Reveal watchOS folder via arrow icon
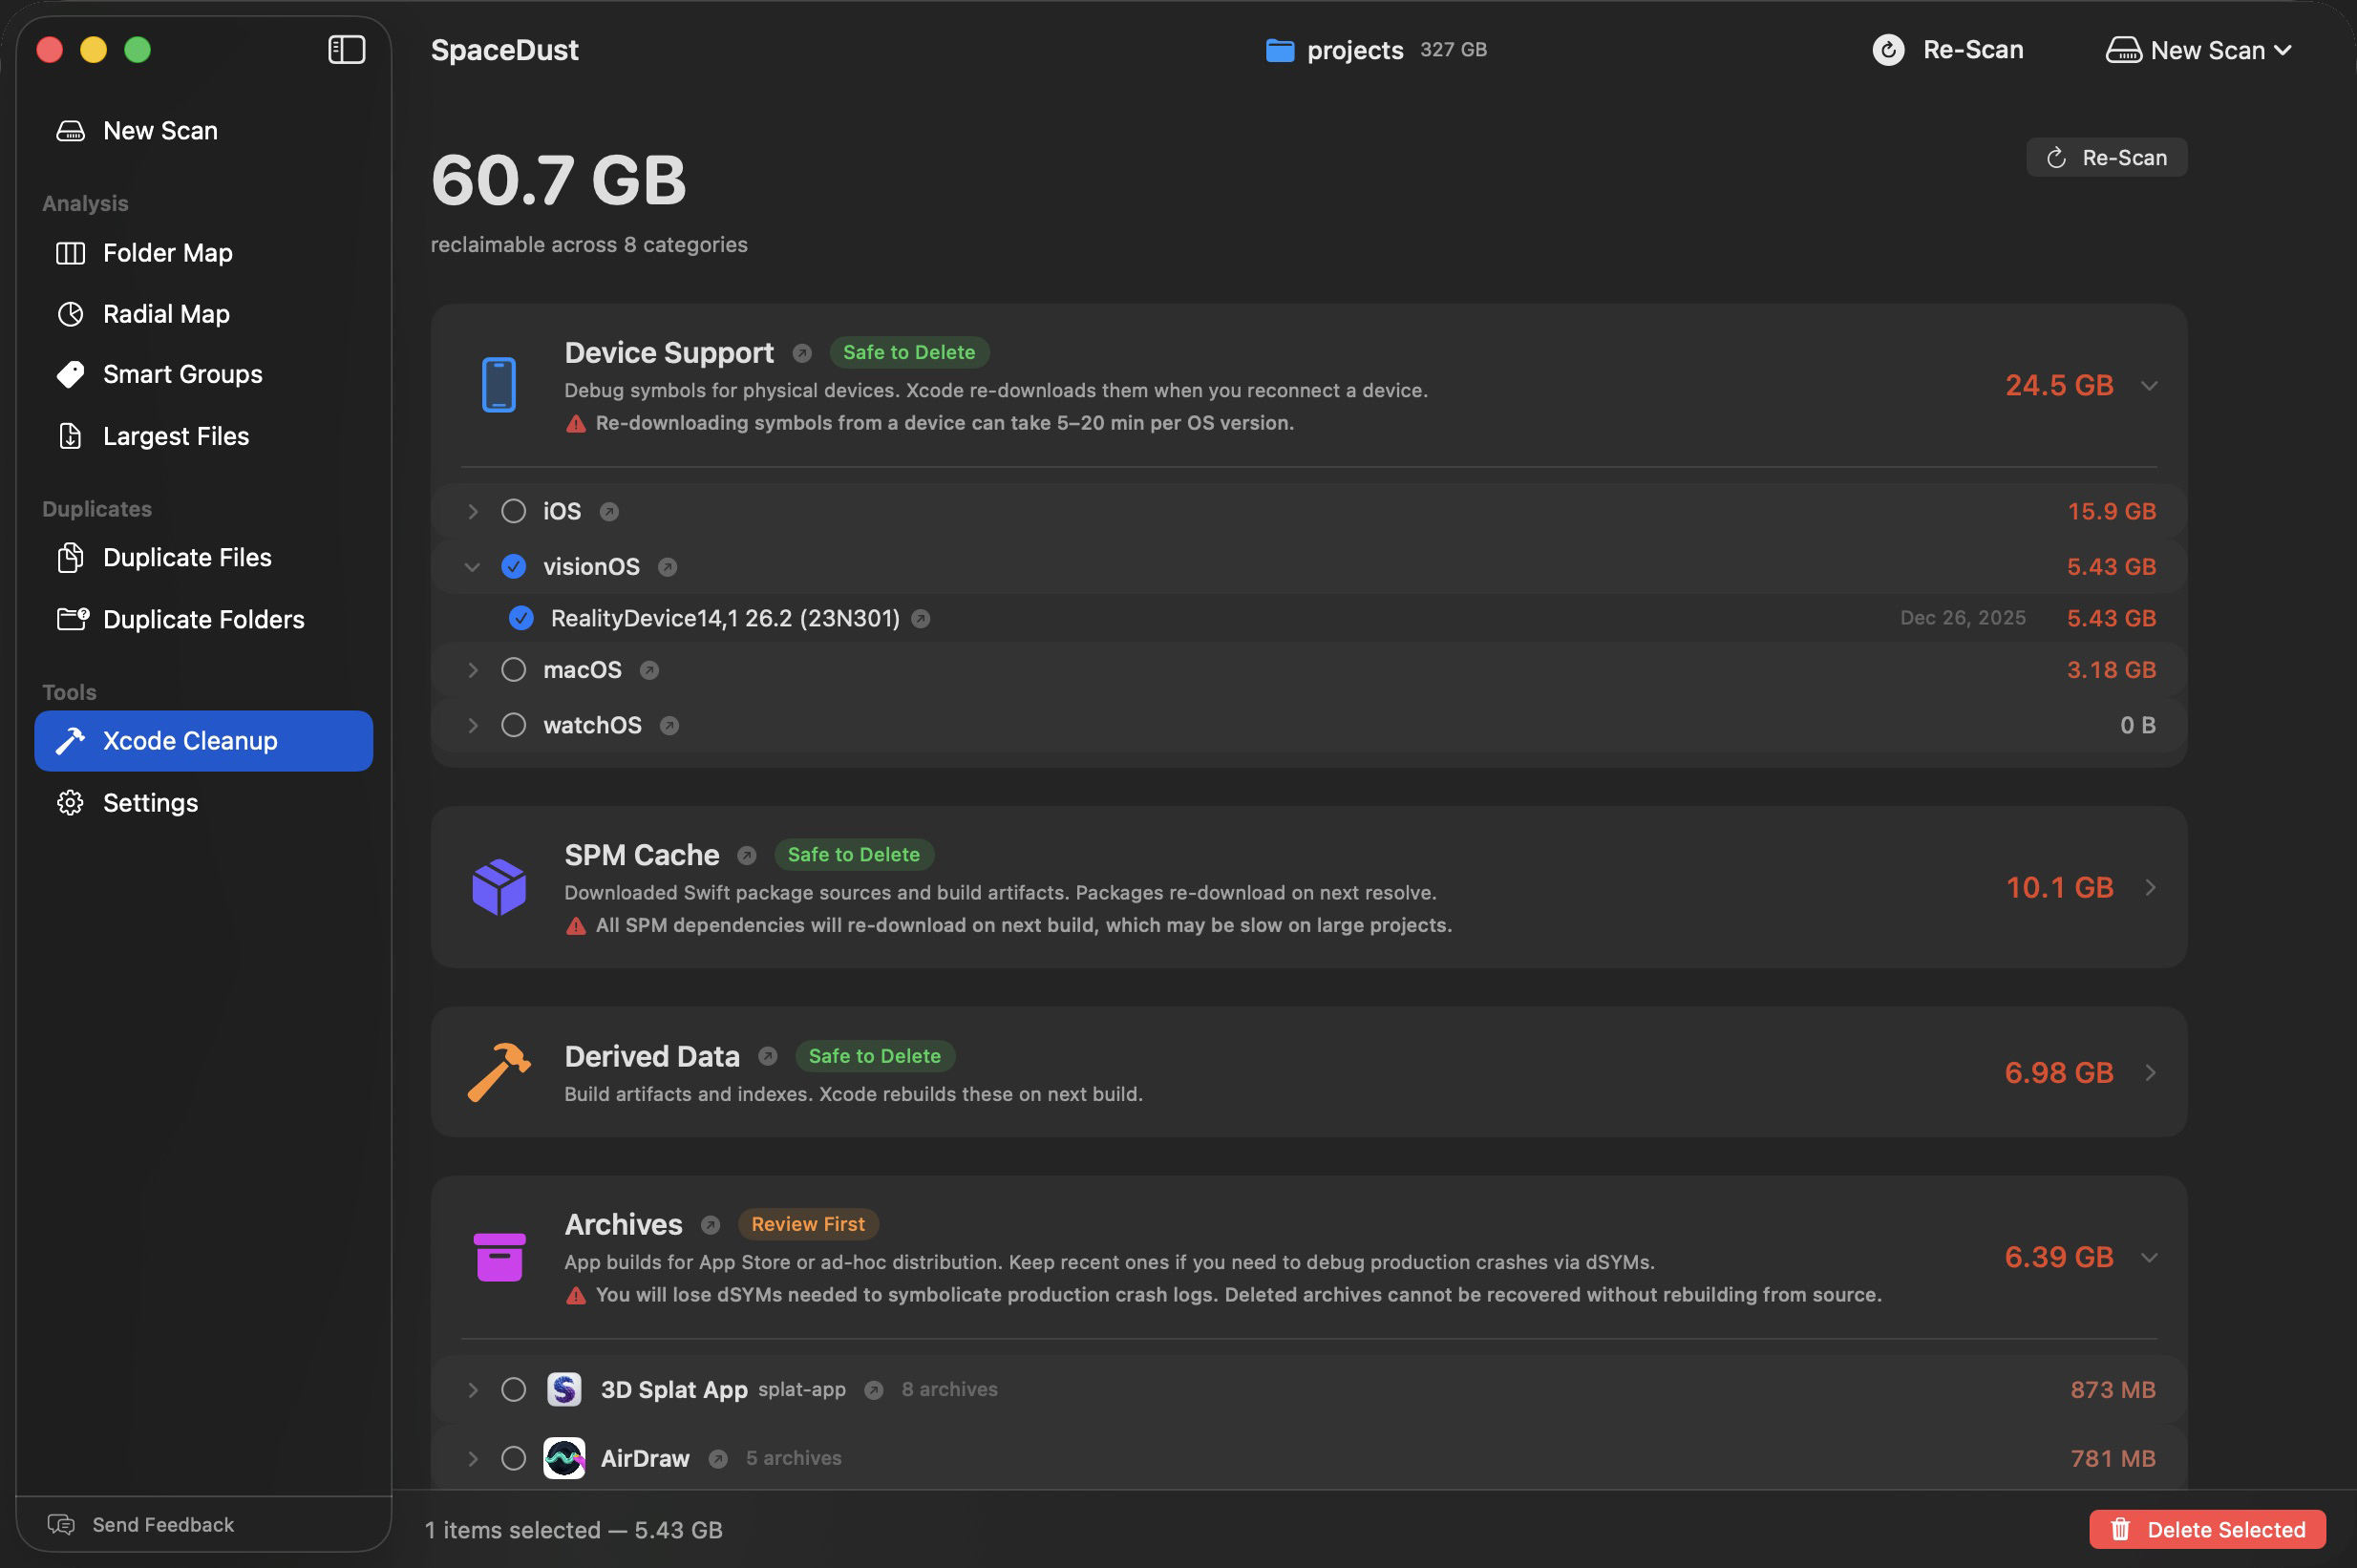 coord(670,726)
